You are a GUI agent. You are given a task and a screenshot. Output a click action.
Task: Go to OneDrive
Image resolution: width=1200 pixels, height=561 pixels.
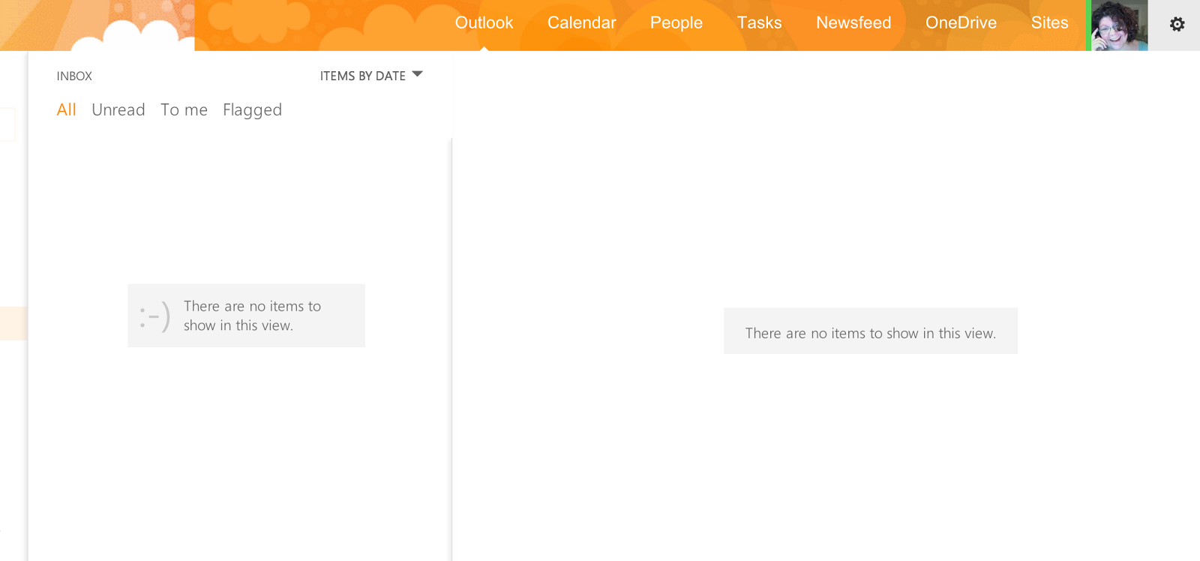click(x=961, y=23)
